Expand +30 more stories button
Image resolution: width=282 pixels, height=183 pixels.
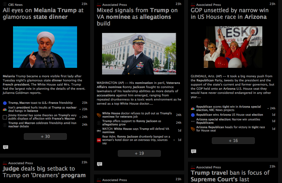click(x=45, y=136)
